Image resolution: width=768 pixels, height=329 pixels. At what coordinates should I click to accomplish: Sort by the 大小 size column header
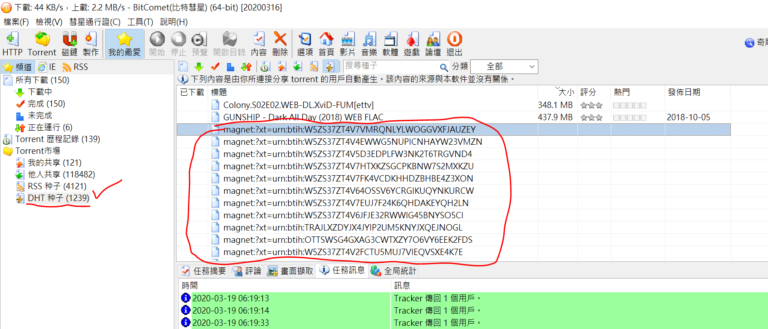[557, 92]
